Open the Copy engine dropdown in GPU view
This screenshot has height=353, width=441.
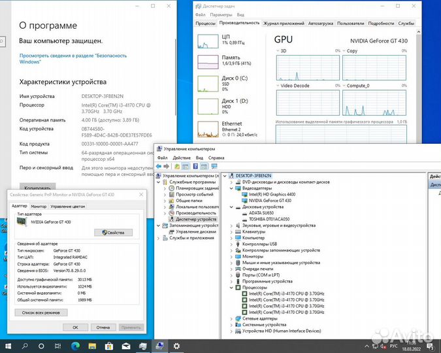[344, 51]
